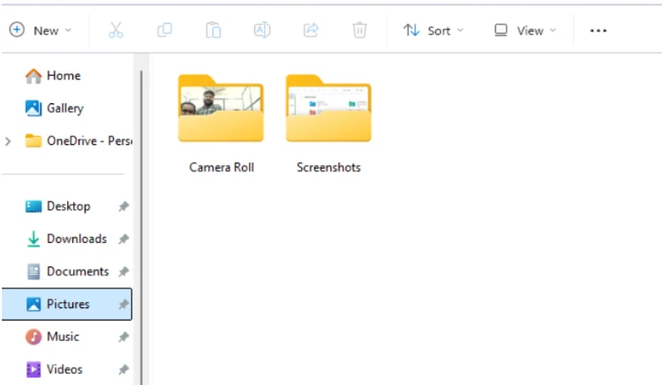Click the navigation pane vertical scrollbar
The width and height of the screenshot is (662, 385).
coord(141,228)
